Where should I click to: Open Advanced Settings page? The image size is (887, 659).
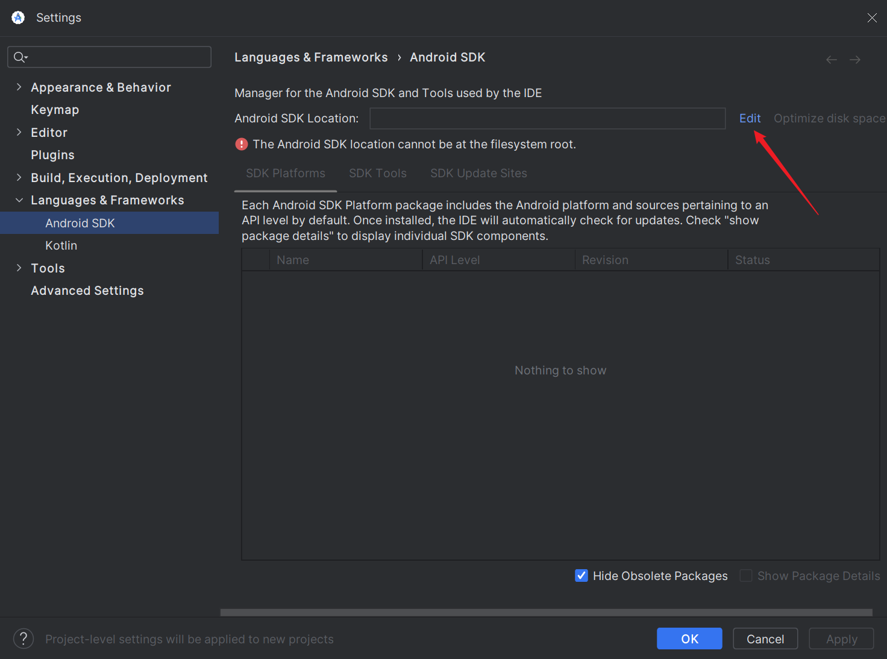[x=87, y=291]
